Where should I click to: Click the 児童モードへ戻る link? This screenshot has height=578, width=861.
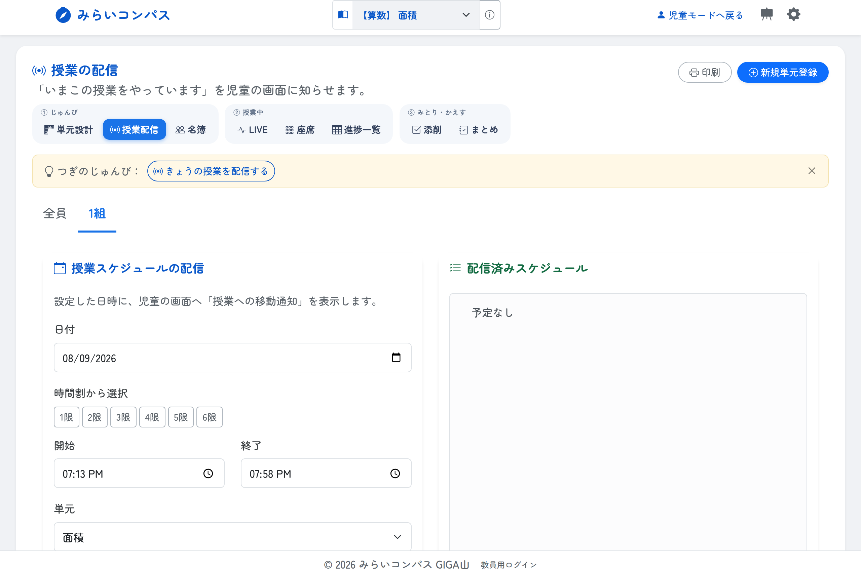pyautogui.click(x=700, y=15)
